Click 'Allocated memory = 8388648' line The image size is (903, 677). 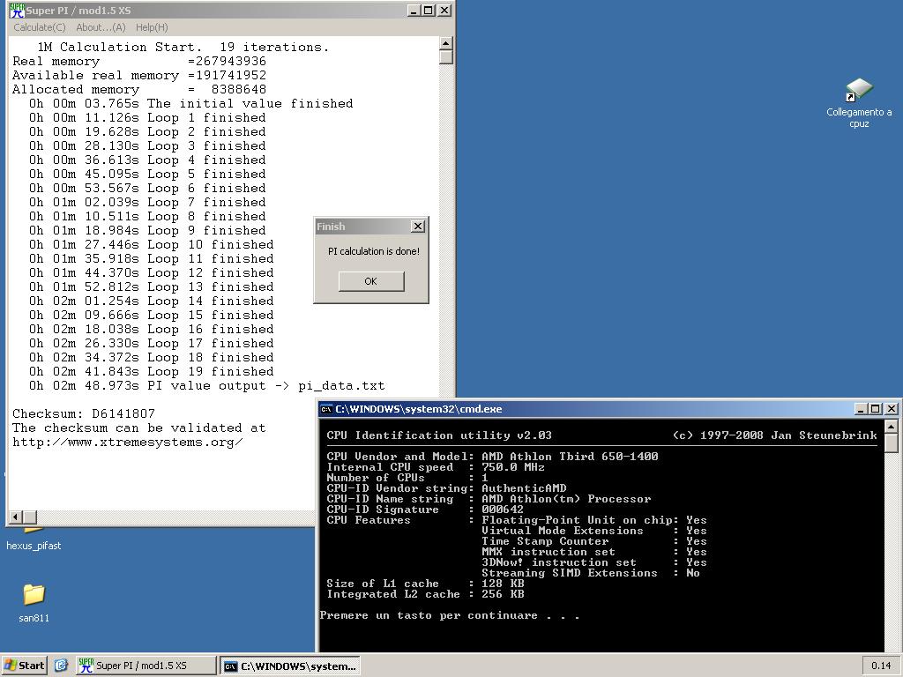tap(139, 89)
